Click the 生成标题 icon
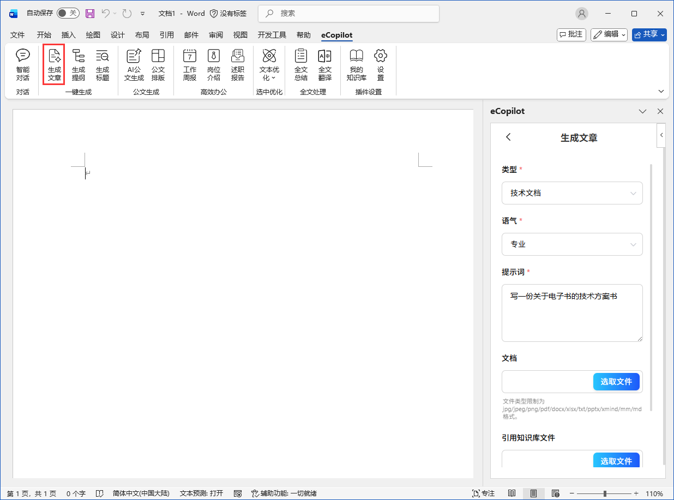This screenshot has height=500, width=674. coord(102,64)
